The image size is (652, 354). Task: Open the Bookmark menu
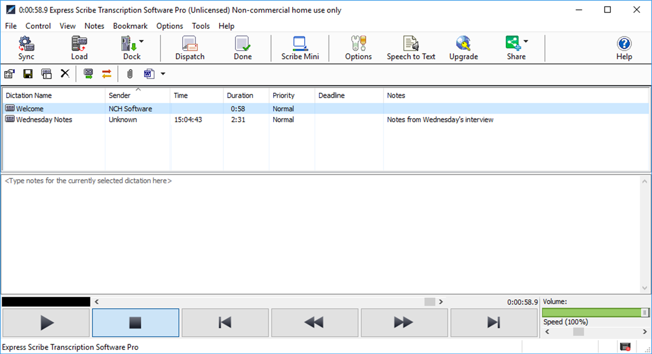(130, 26)
